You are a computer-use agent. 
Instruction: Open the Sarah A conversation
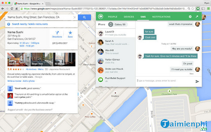[x=116, y=42]
